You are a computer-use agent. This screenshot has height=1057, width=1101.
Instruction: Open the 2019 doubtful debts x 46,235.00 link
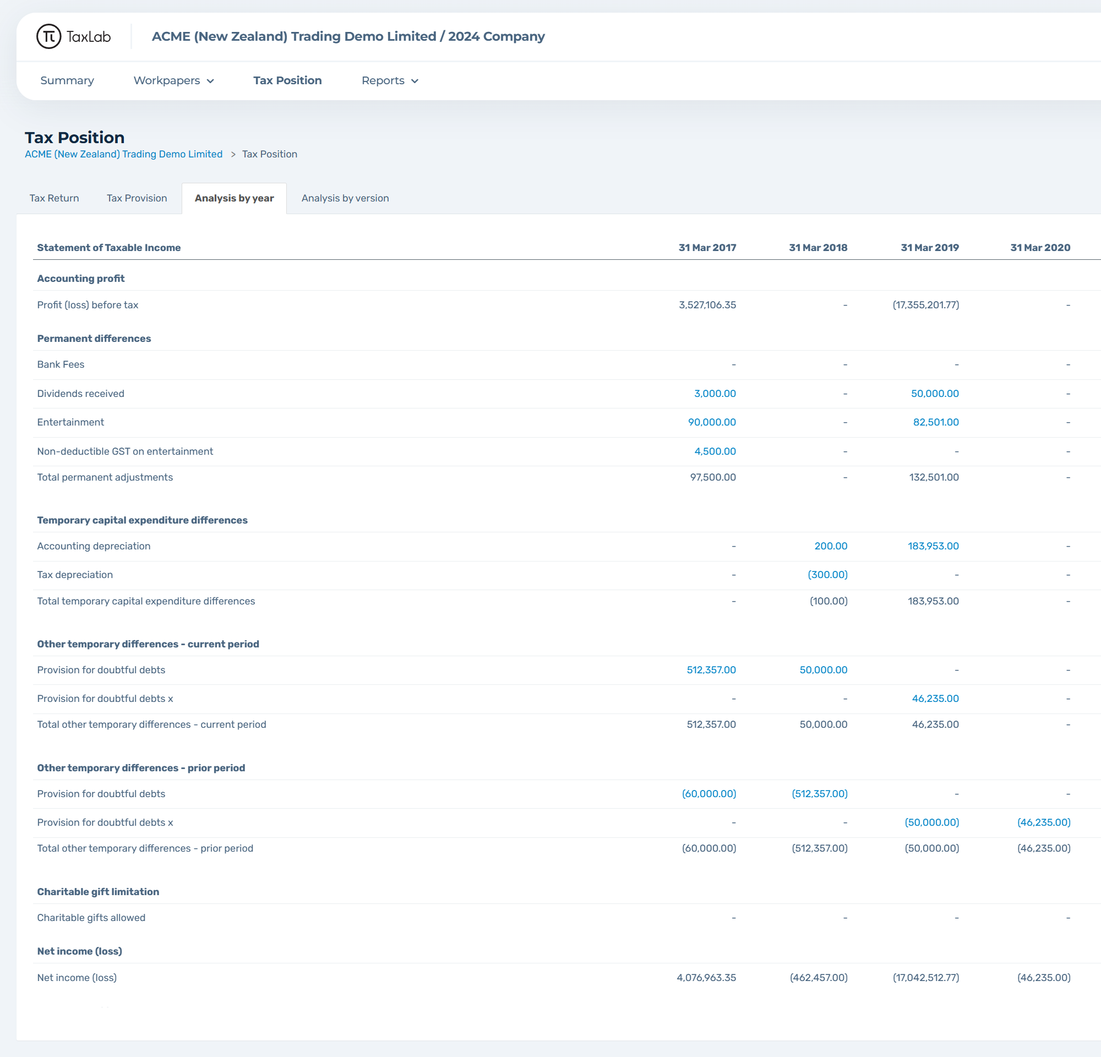935,699
